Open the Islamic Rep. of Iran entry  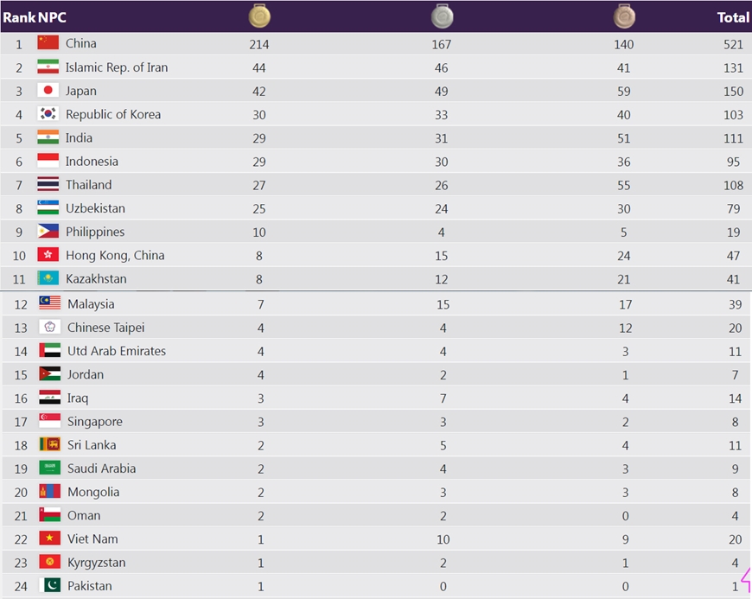pyautogui.click(x=117, y=67)
